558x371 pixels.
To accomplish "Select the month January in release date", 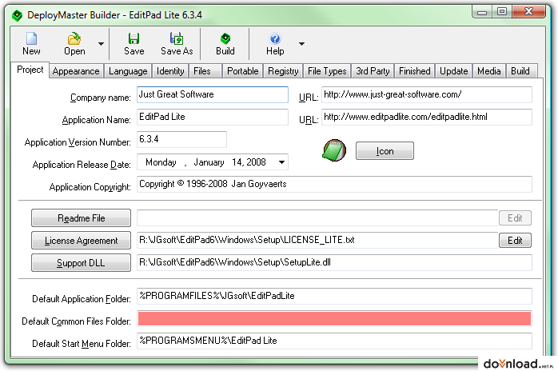I will click(209, 162).
